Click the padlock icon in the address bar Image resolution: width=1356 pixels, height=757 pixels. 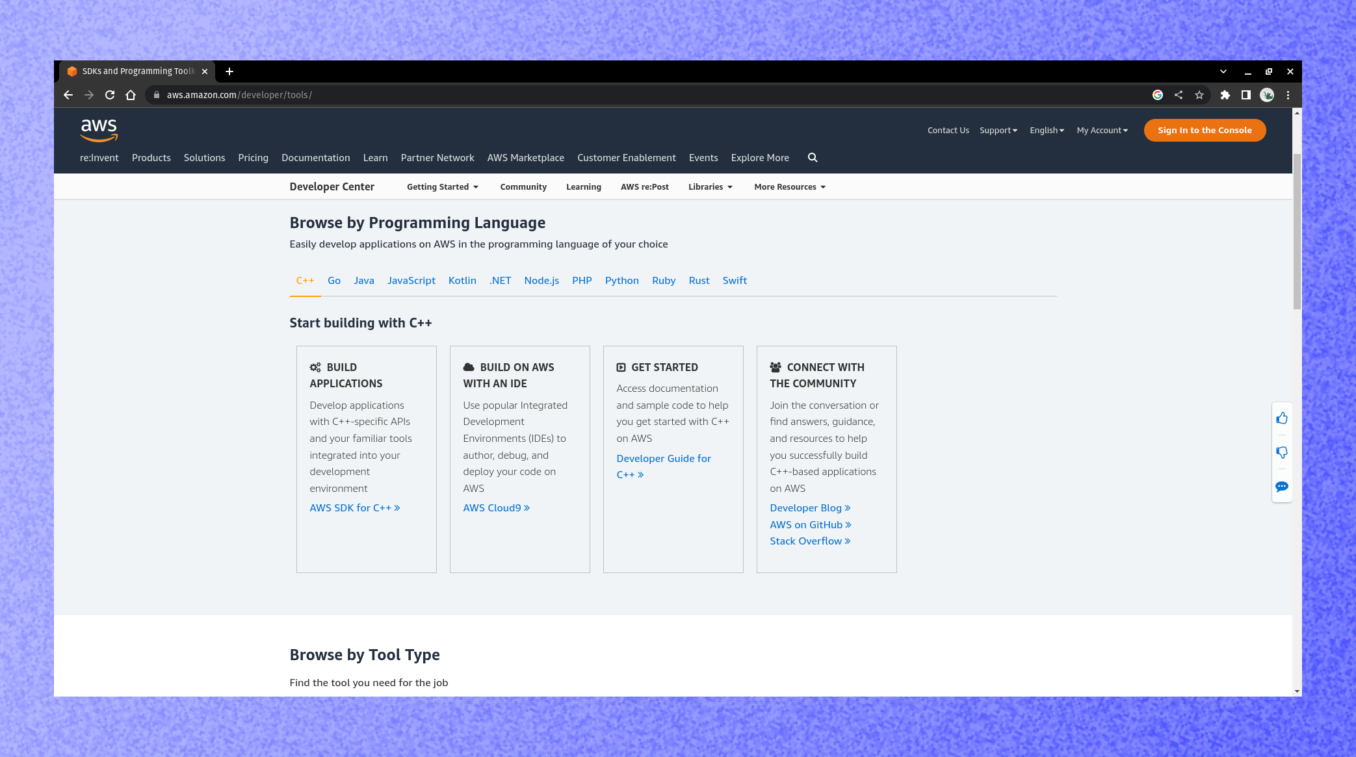click(x=156, y=95)
